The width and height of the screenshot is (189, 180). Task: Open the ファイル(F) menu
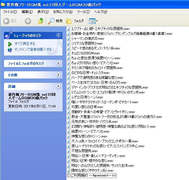pos(10,12)
